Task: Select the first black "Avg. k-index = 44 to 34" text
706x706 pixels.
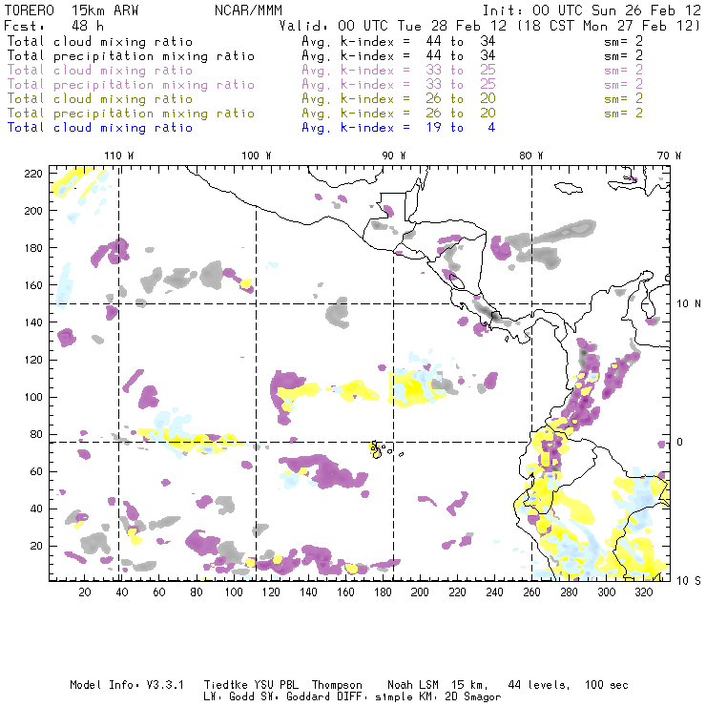Action: (399, 42)
